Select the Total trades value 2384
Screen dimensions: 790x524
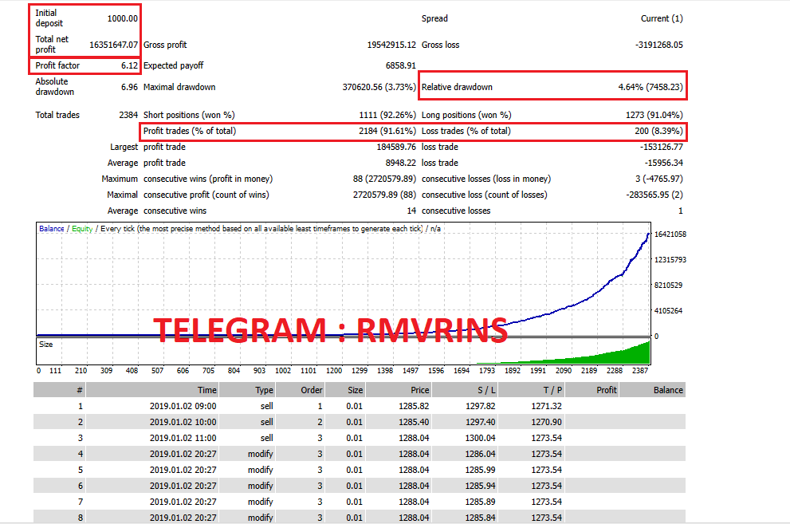[x=128, y=115]
